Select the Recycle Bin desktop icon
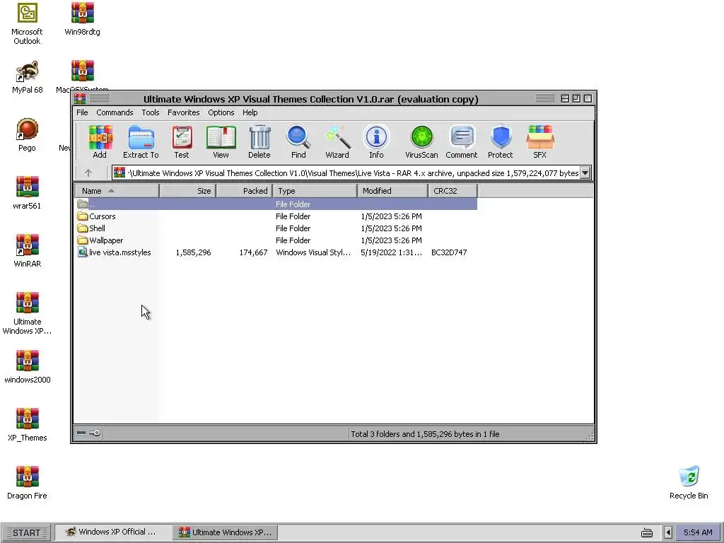Image resolution: width=724 pixels, height=543 pixels. tap(689, 483)
